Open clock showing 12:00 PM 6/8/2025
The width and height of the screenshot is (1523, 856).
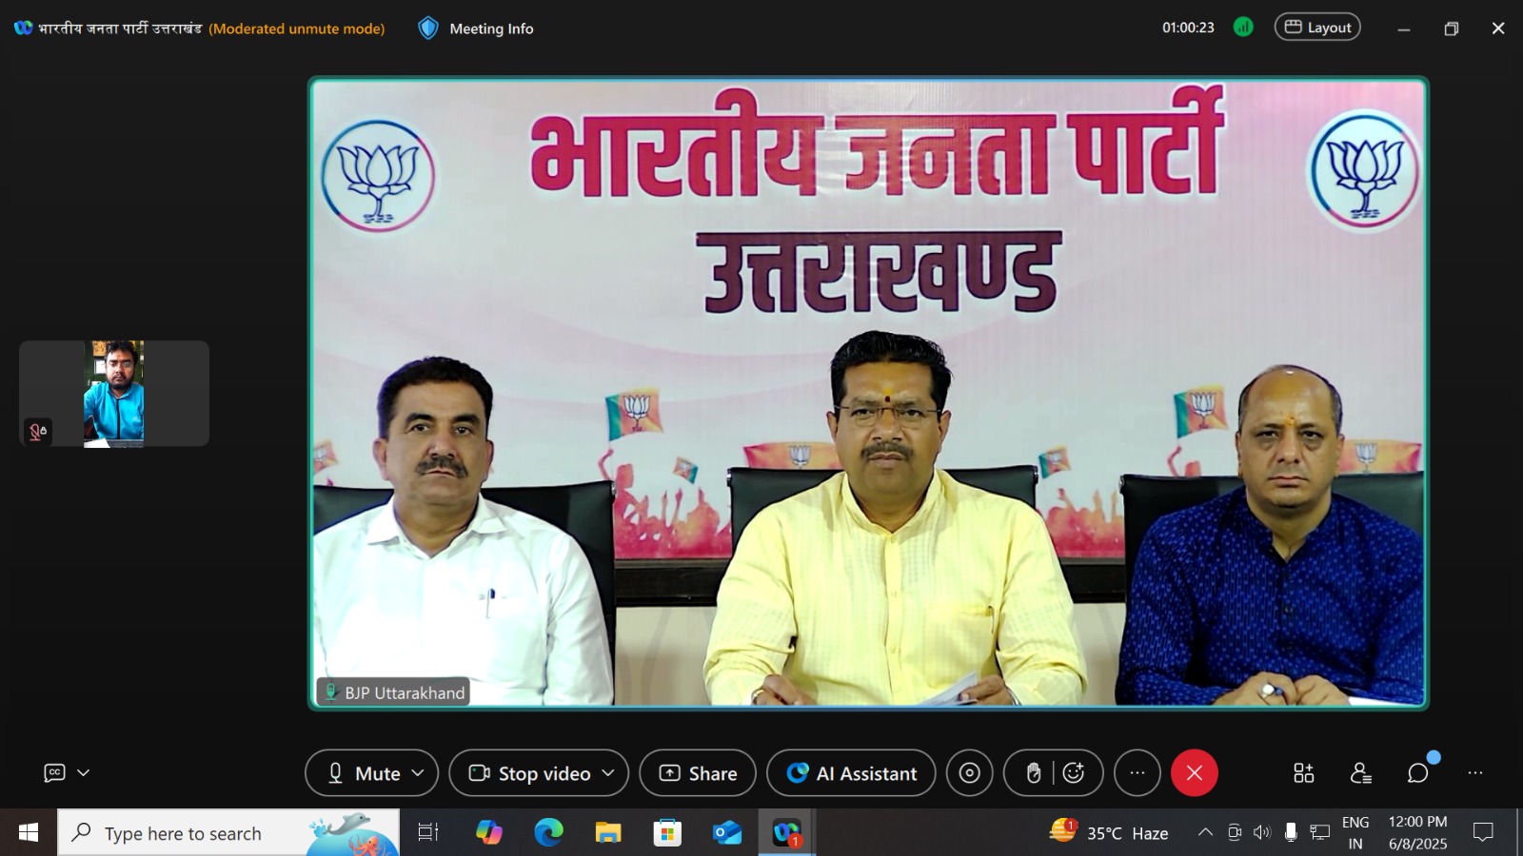(x=1418, y=833)
